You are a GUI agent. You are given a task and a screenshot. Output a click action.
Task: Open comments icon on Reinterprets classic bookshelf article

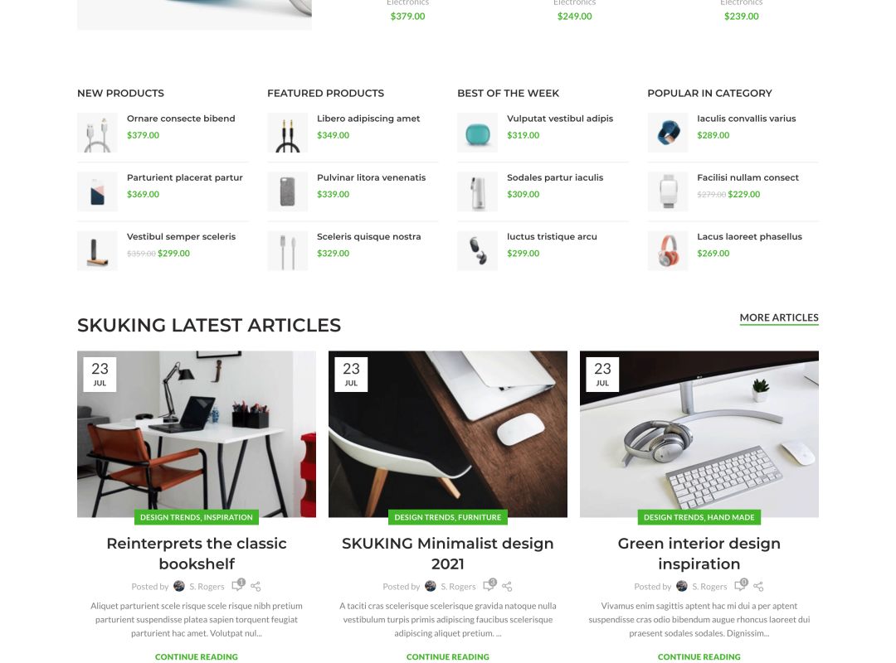click(x=238, y=585)
